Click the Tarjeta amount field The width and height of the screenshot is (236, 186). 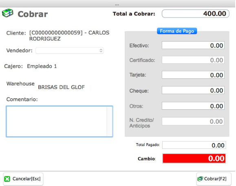coord(193,75)
